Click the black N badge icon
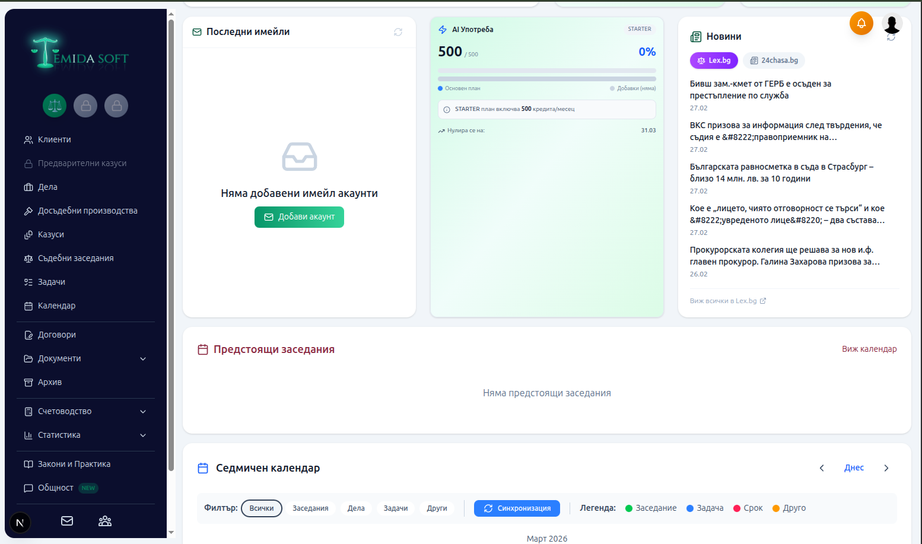Viewport: 922px width, 544px height. [20, 523]
